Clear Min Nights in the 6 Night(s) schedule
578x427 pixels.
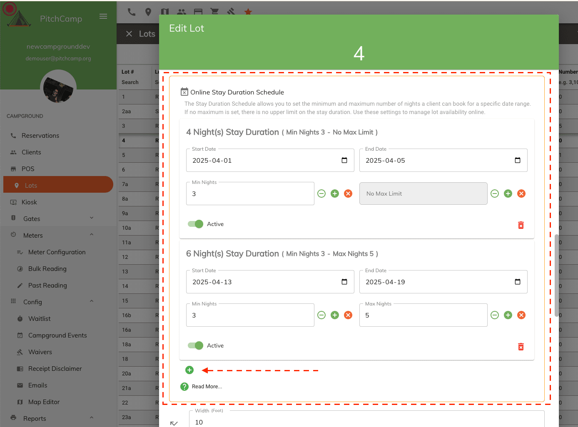point(348,315)
